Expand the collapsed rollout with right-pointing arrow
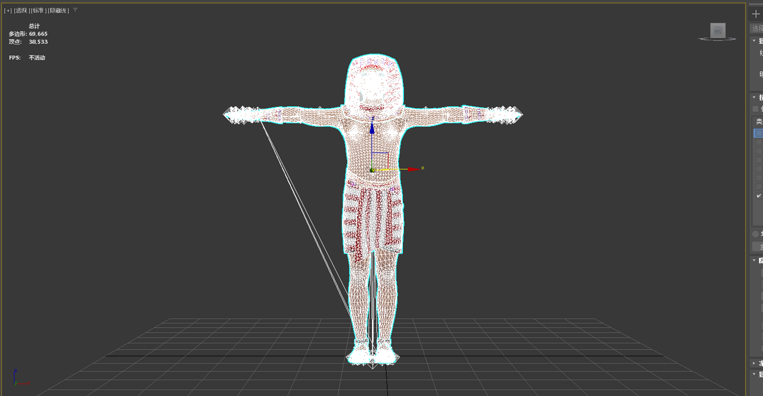 coord(754,363)
